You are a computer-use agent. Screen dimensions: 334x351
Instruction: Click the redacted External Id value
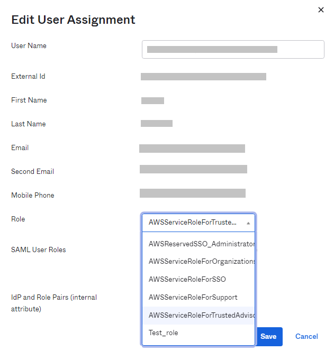click(203, 77)
